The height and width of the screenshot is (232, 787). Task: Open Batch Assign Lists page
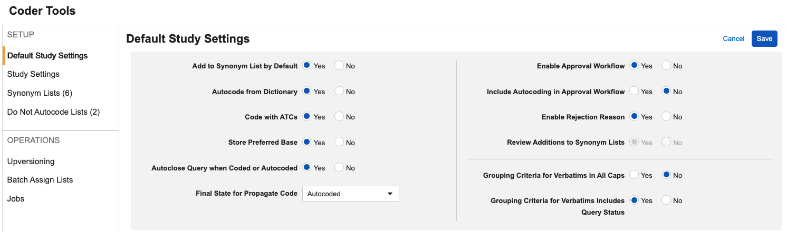40,180
